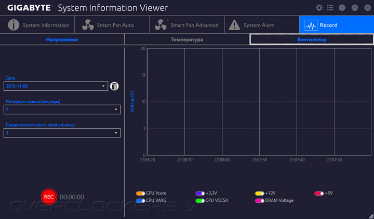The image size is (374, 219).
Task: Click the Record waveform icon
Action: coord(311,25)
